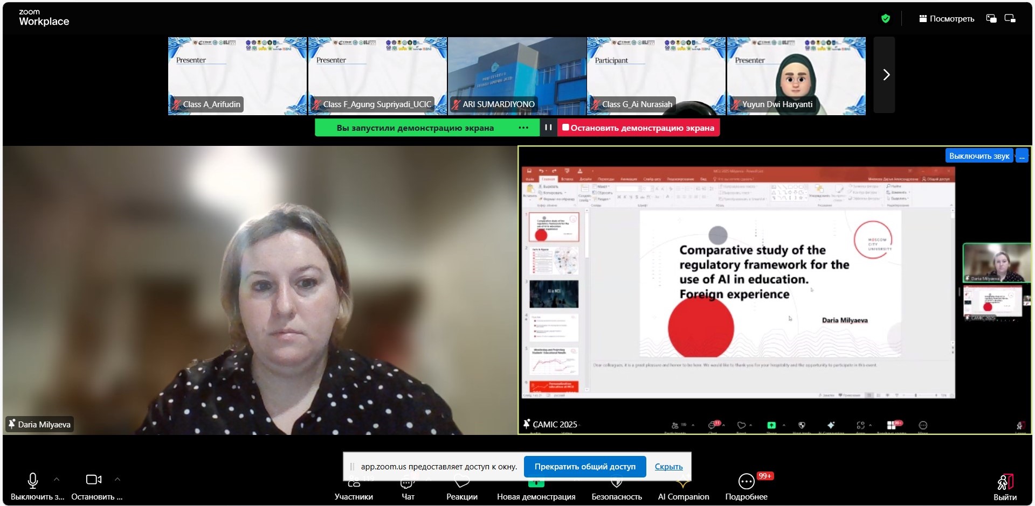
Task: Expand audio options arrow beside microphone
Action: [x=57, y=479]
